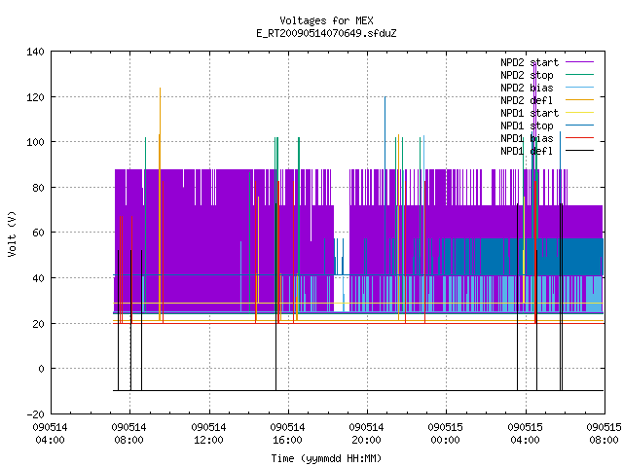Click the orange NPD2 defl legend line

click(580, 100)
